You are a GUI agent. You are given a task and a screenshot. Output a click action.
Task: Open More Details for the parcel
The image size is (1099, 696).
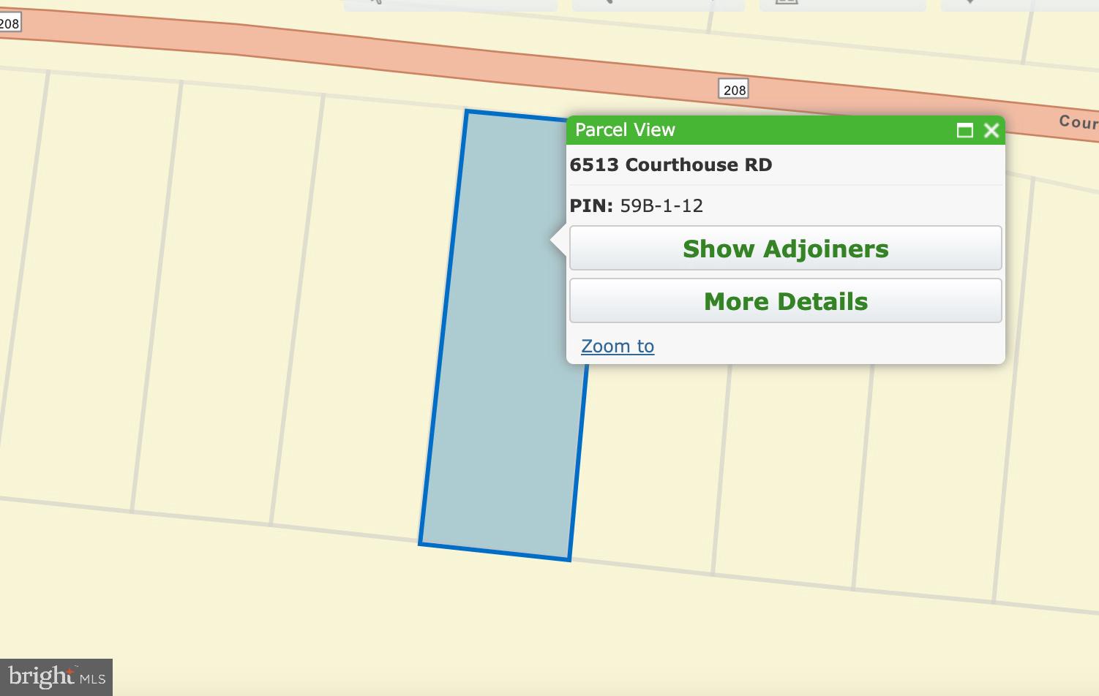(785, 301)
